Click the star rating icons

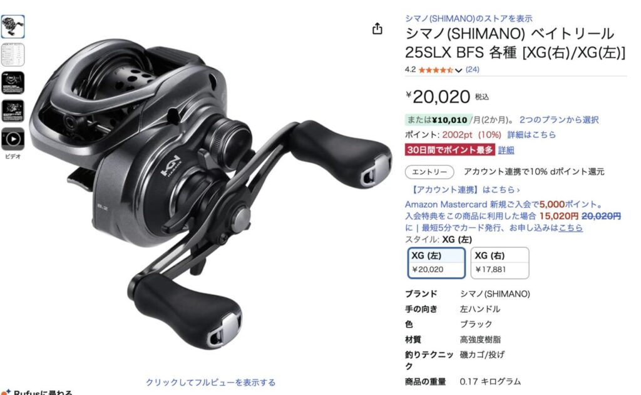click(x=436, y=70)
